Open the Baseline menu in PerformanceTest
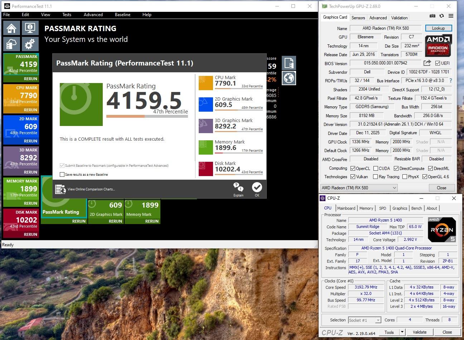 tap(122, 15)
